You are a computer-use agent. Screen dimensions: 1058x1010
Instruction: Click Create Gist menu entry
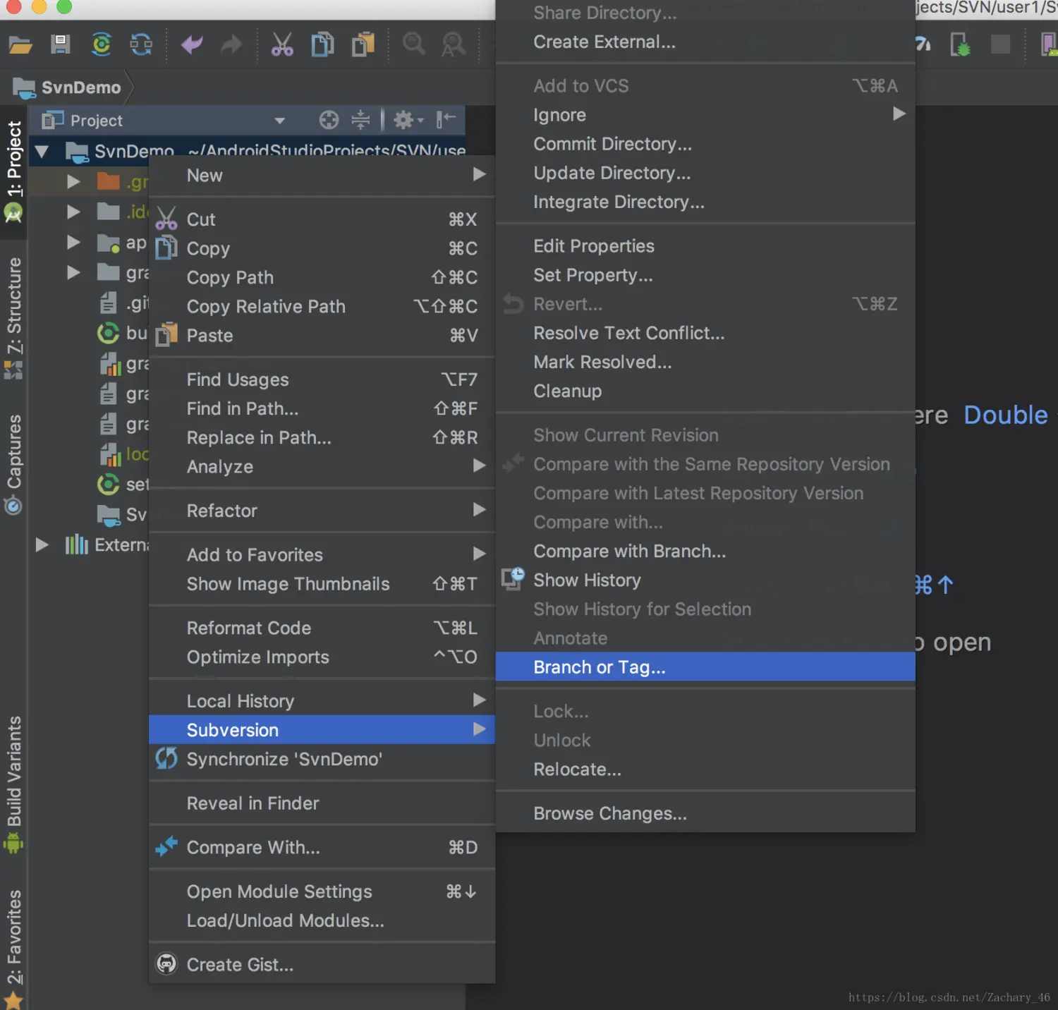click(322, 964)
